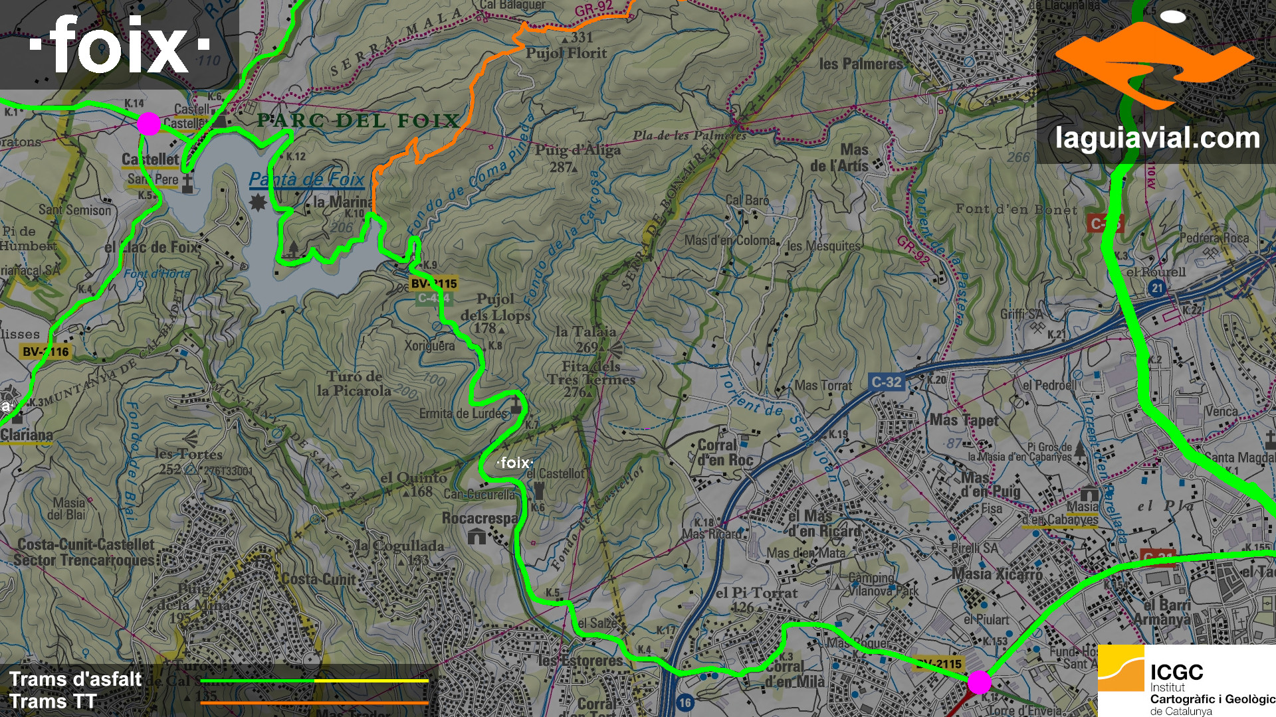Click the magenta waypoint marker near Castellet
This screenshot has width=1276, height=717.
(148, 123)
